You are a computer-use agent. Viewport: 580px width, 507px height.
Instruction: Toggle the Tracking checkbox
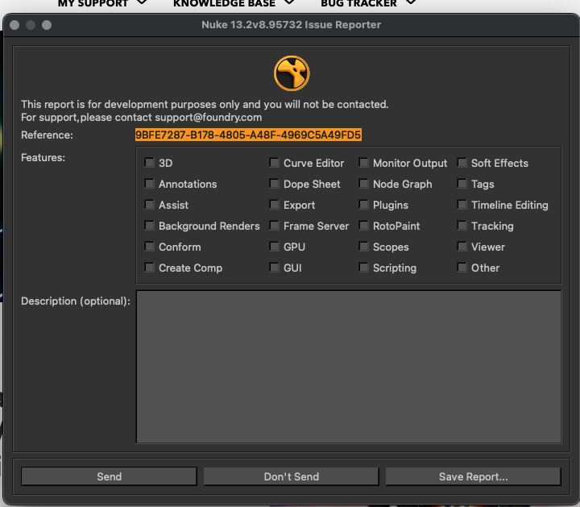coord(462,226)
